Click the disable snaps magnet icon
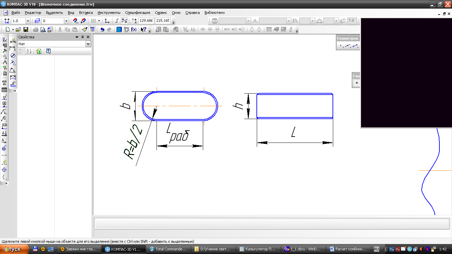Viewport: 452px width, 254px height. click(83, 21)
